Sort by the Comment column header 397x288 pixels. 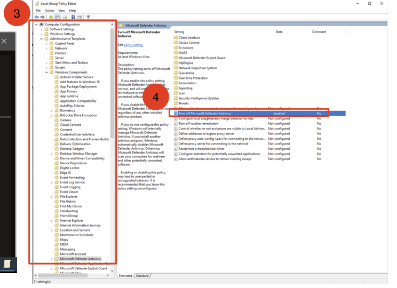coord(319,32)
